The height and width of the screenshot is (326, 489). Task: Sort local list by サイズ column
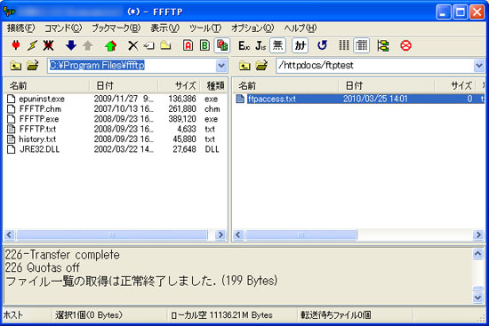pos(179,85)
